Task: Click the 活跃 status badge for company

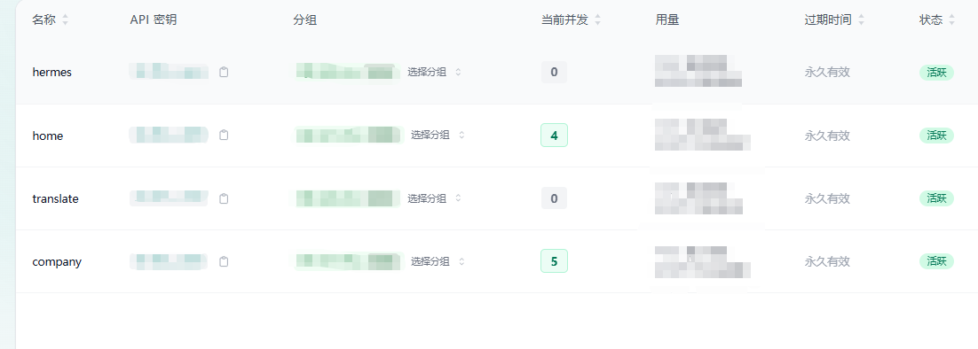Action: coord(936,261)
